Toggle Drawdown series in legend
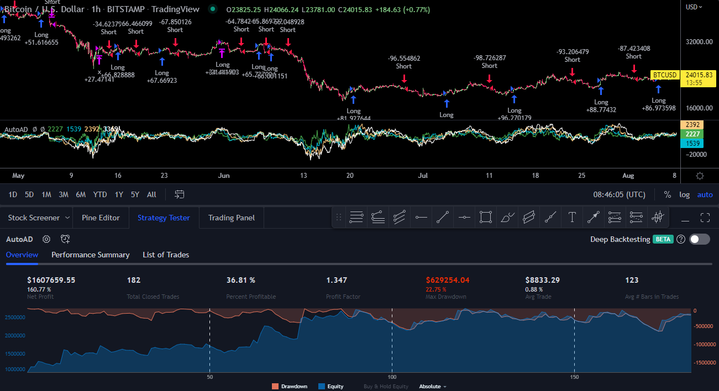The height and width of the screenshot is (391, 719). (x=290, y=387)
